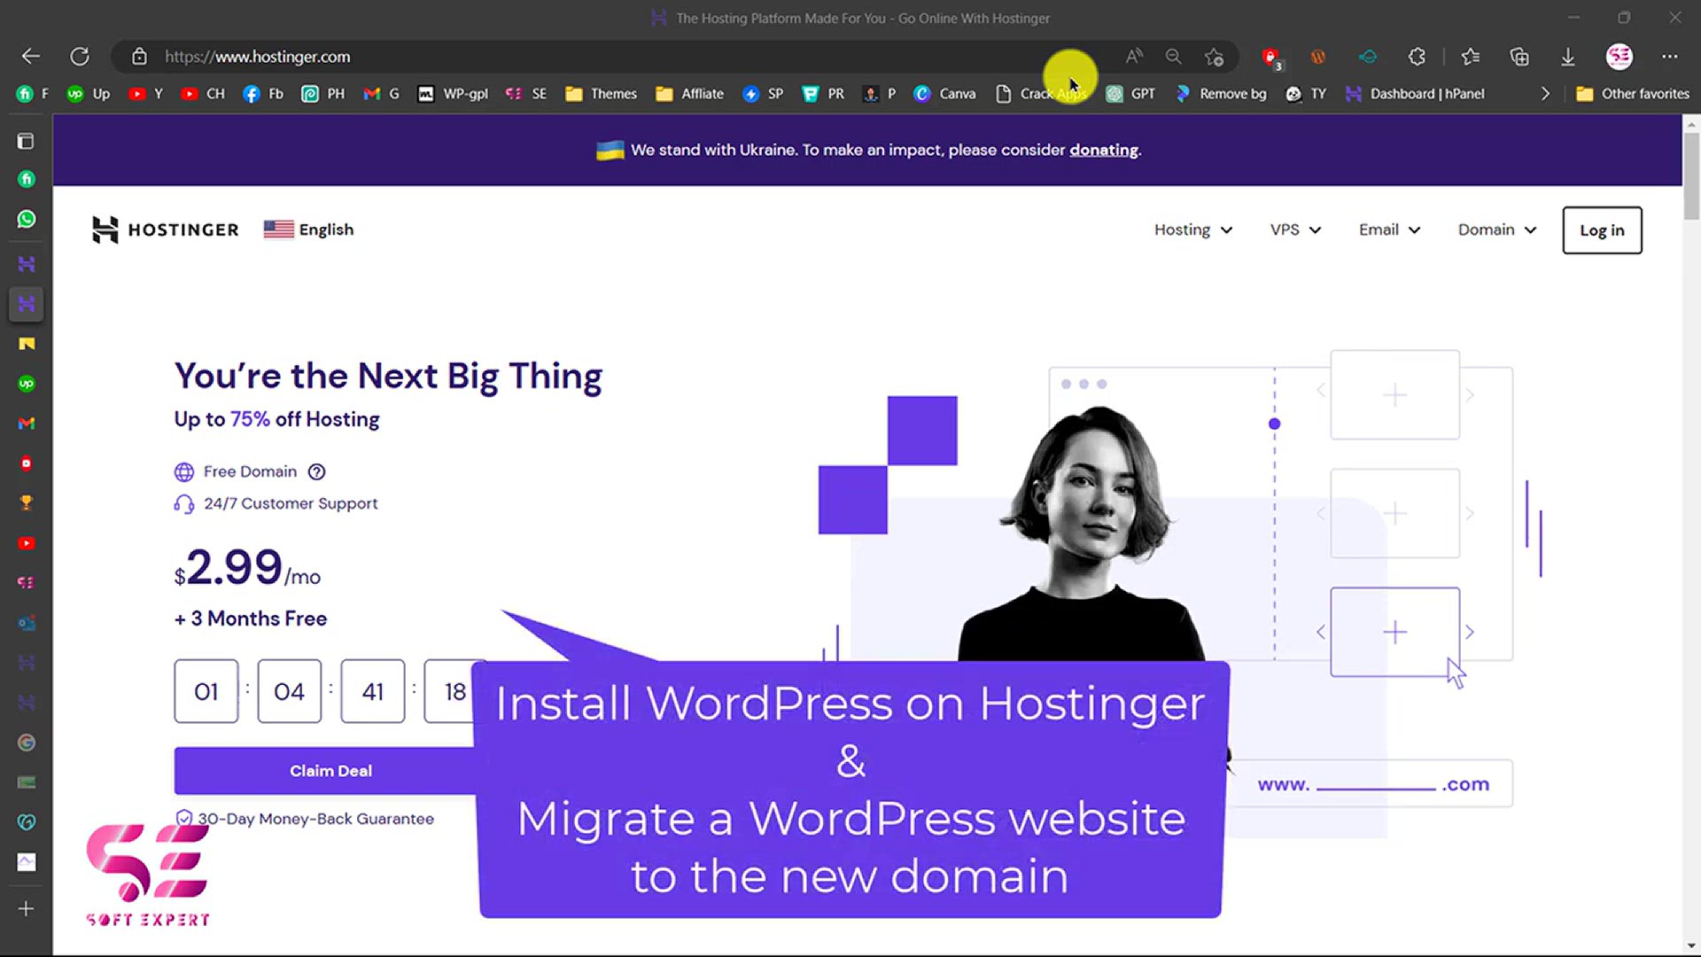Go back using the browser back arrow
The image size is (1701, 957).
pyautogui.click(x=31, y=57)
